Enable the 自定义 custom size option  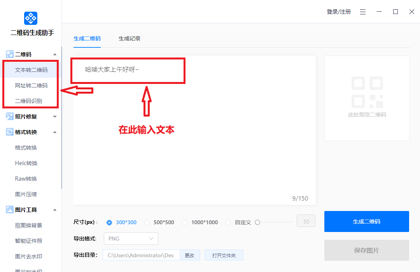coord(228,223)
